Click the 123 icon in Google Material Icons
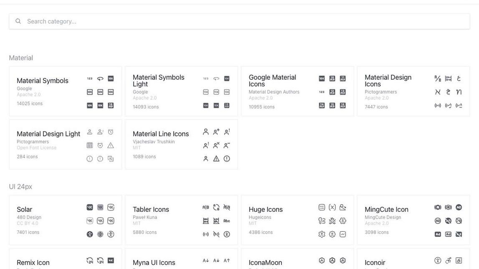This screenshot has width=479, height=269. (322, 92)
